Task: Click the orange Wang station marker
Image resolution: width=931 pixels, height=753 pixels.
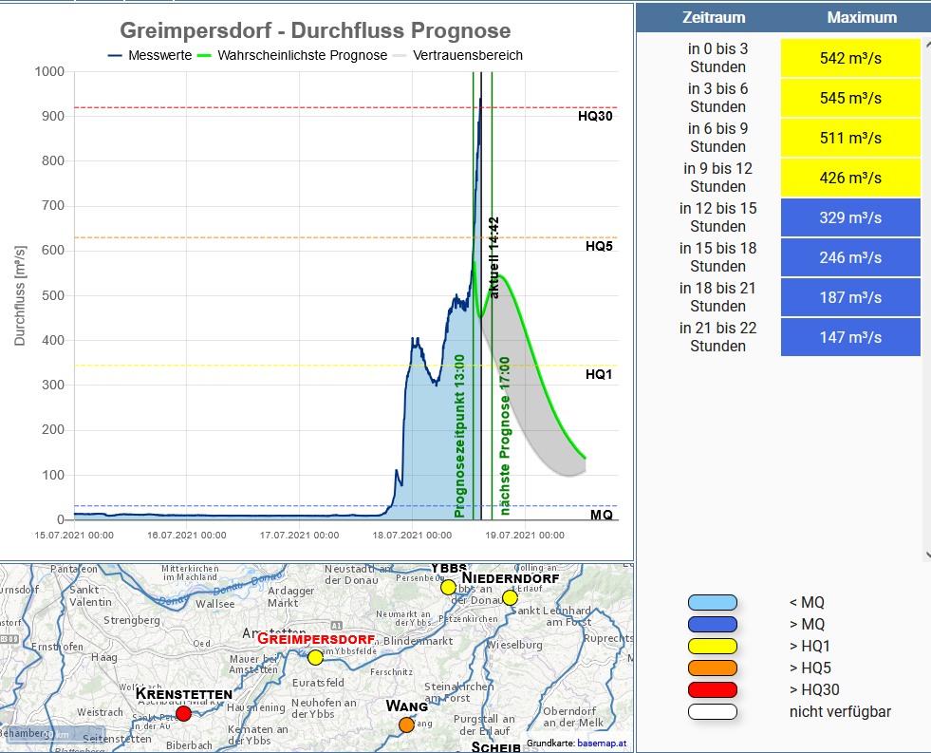Action: pyautogui.click(x=406, y=725)
